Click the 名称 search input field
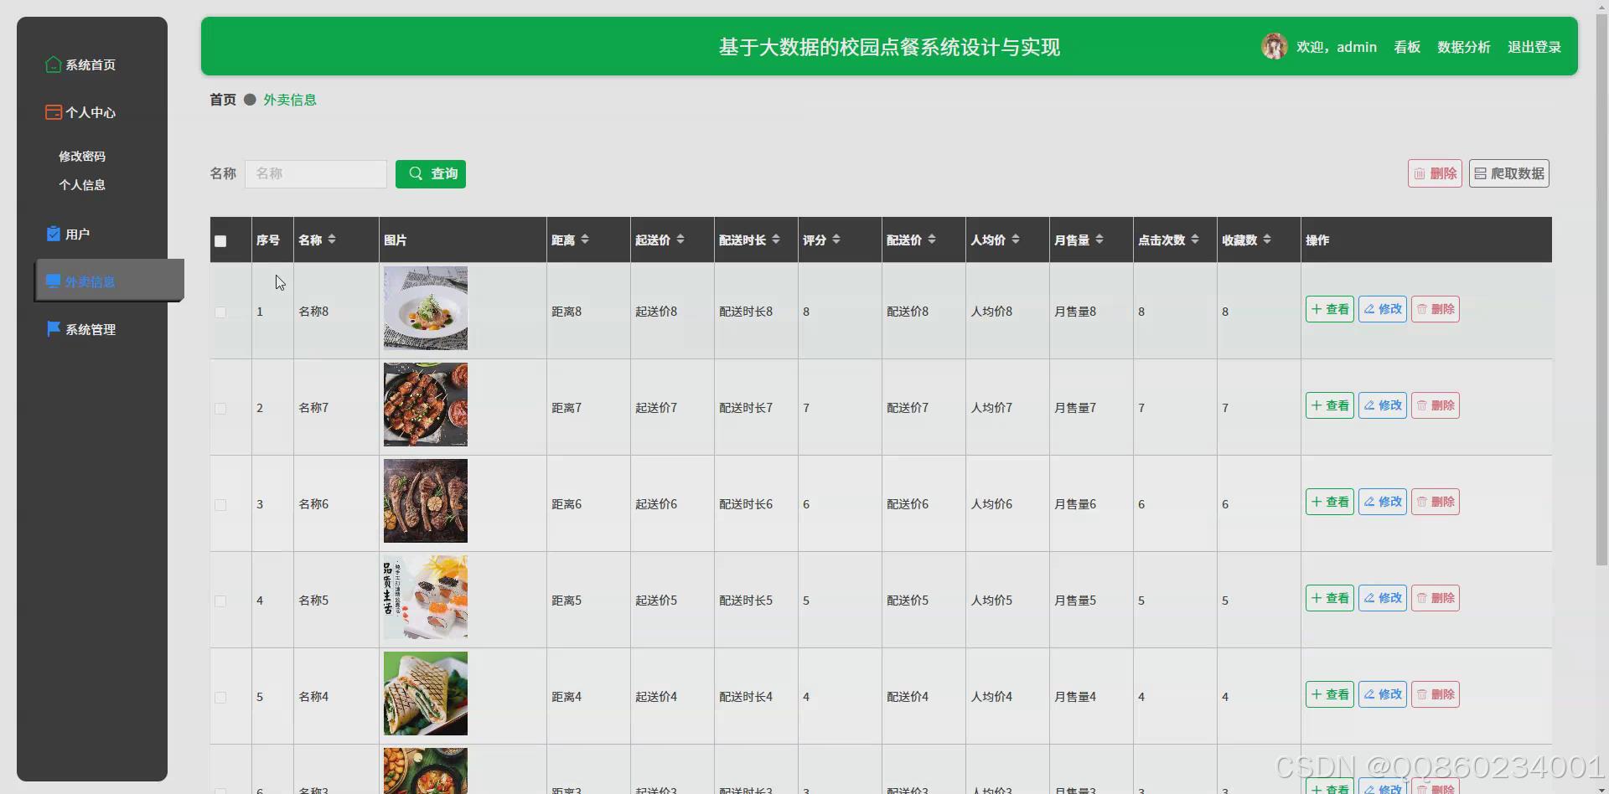1609x794 pixels. coord(316,173)
